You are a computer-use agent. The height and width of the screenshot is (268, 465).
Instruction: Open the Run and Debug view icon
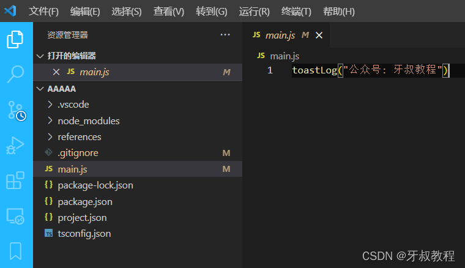click(x=15, y=145)
